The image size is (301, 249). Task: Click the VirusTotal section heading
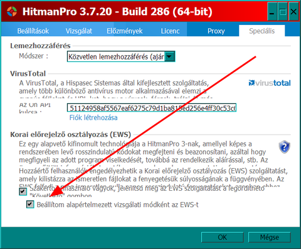click(28, 74)
